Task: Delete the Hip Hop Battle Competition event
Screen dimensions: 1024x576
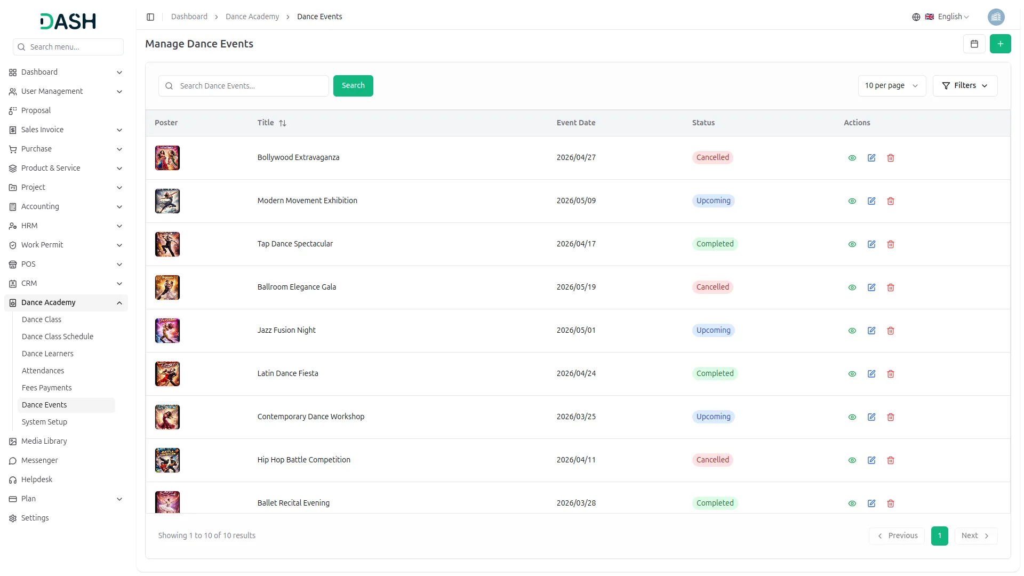Action: 891,460
